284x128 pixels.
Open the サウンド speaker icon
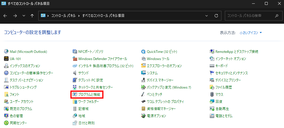pos(75,73)
